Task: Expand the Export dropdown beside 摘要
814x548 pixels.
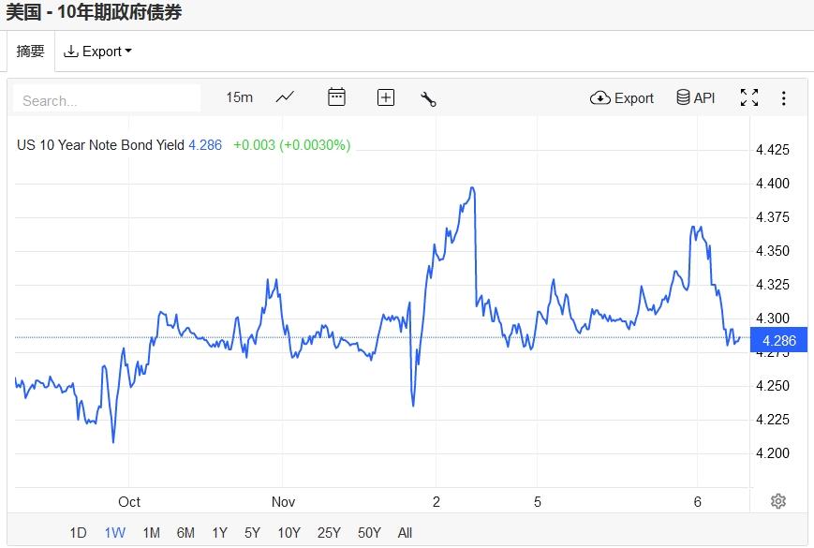Action: (97, 52)
